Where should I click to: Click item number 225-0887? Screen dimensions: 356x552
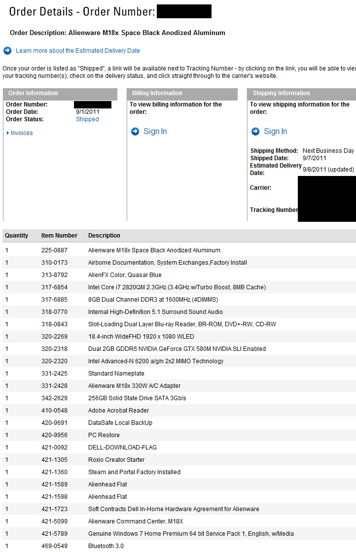54,250
